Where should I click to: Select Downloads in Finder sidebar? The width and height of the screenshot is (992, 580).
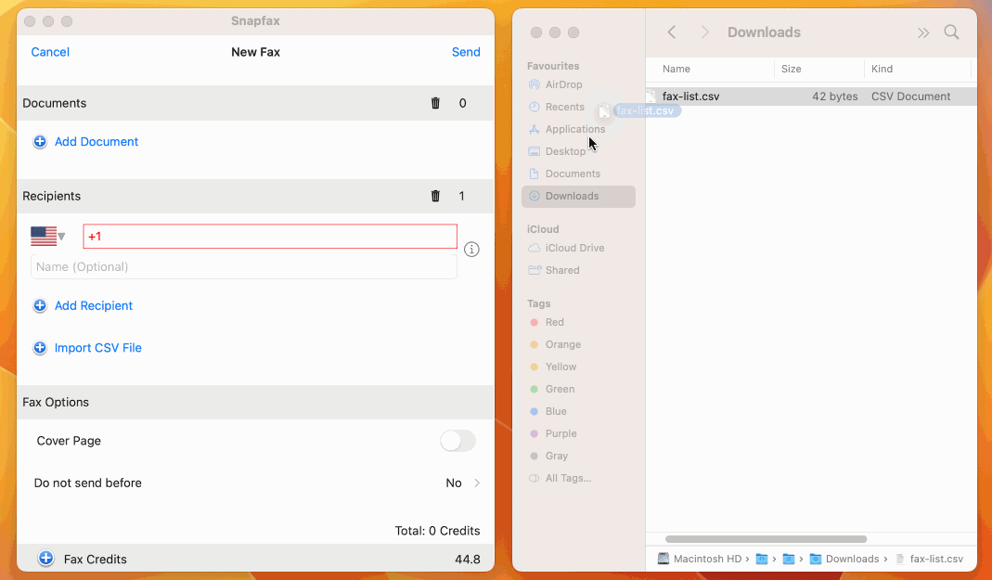tap(578, 196)
